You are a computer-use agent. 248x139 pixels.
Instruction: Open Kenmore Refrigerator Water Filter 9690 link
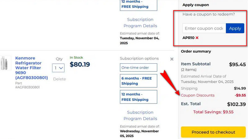pyautogui.click(x=31, y=68)
